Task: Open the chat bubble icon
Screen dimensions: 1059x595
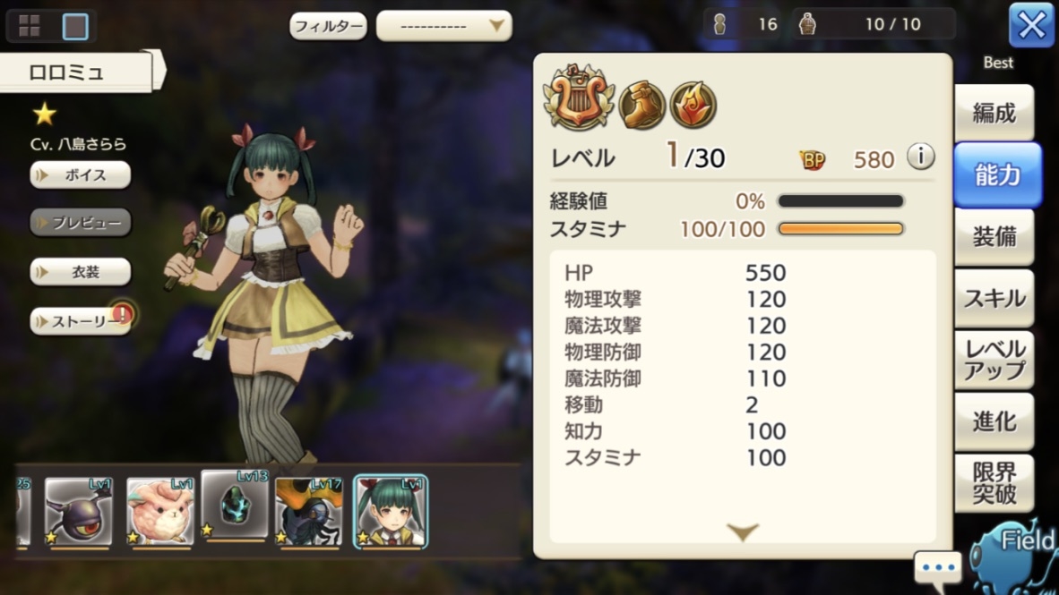Action: pos(938,567)
